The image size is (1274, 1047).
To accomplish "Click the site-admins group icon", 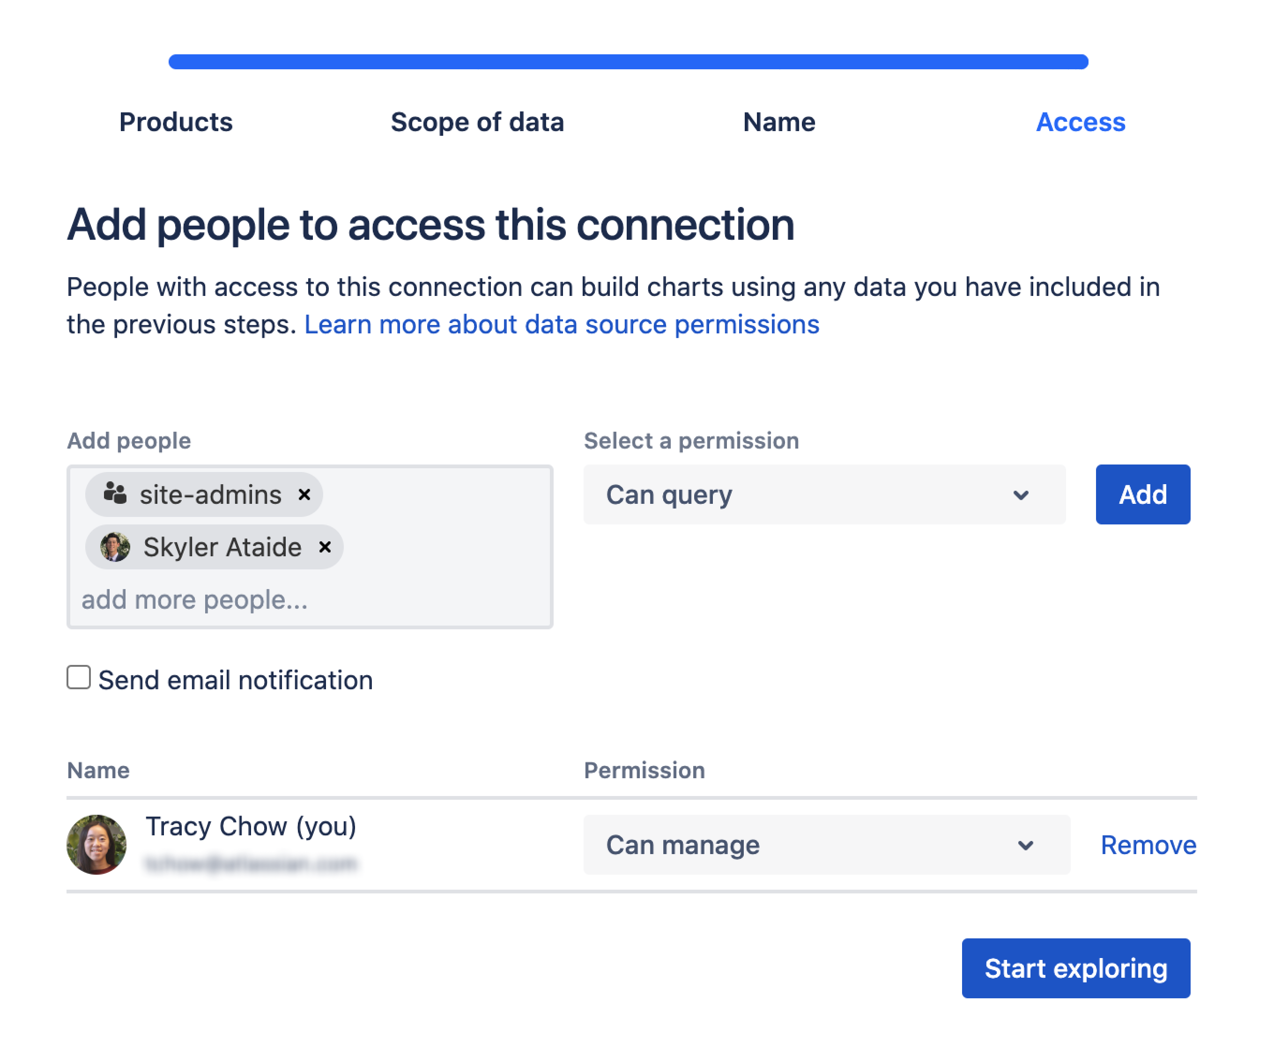I will pyautogui.click(x=115, y=494).
